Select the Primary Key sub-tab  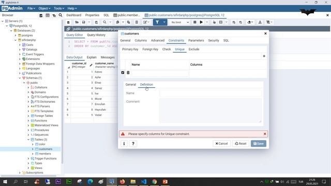click(x=130, y=49)
